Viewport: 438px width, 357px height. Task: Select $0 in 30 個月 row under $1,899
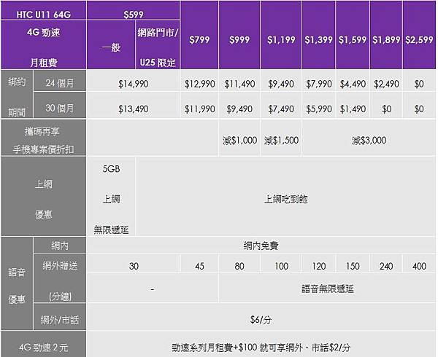coord(386,105)
